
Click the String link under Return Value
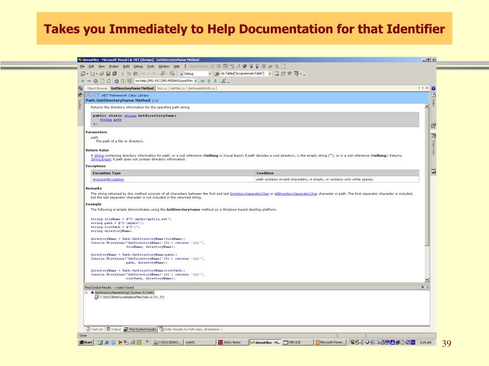click(x=99, y=156)
